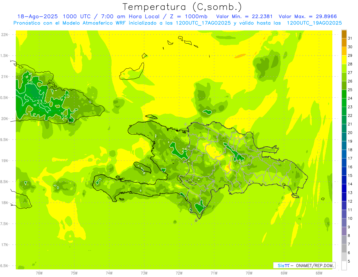Click the 'Valor Max. = 29.8966' text

(308, 16)
